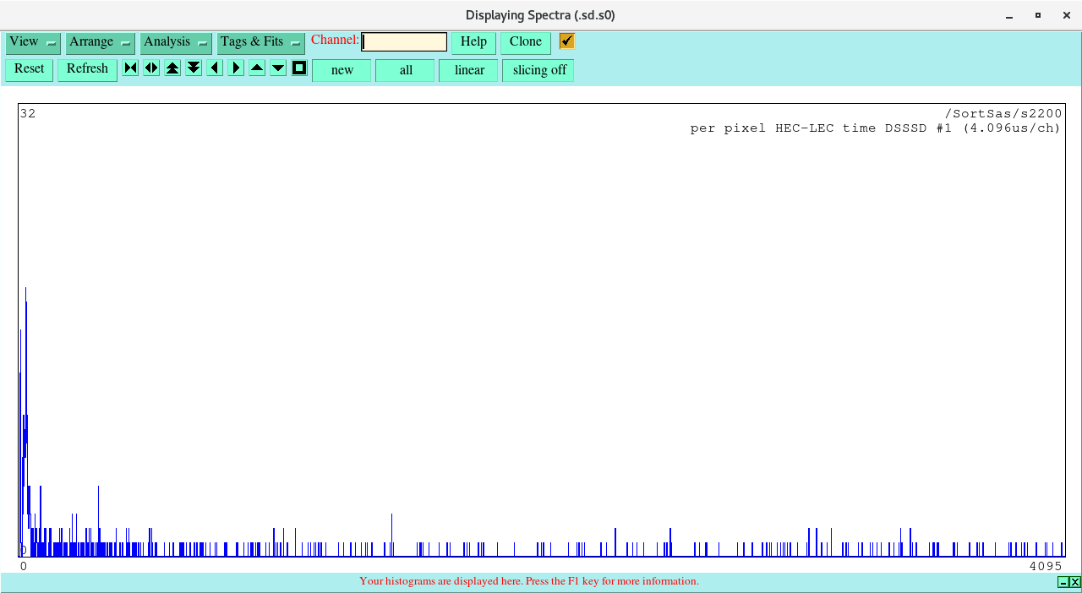Open the Analysis dropdown menu

tap(175, 42)
